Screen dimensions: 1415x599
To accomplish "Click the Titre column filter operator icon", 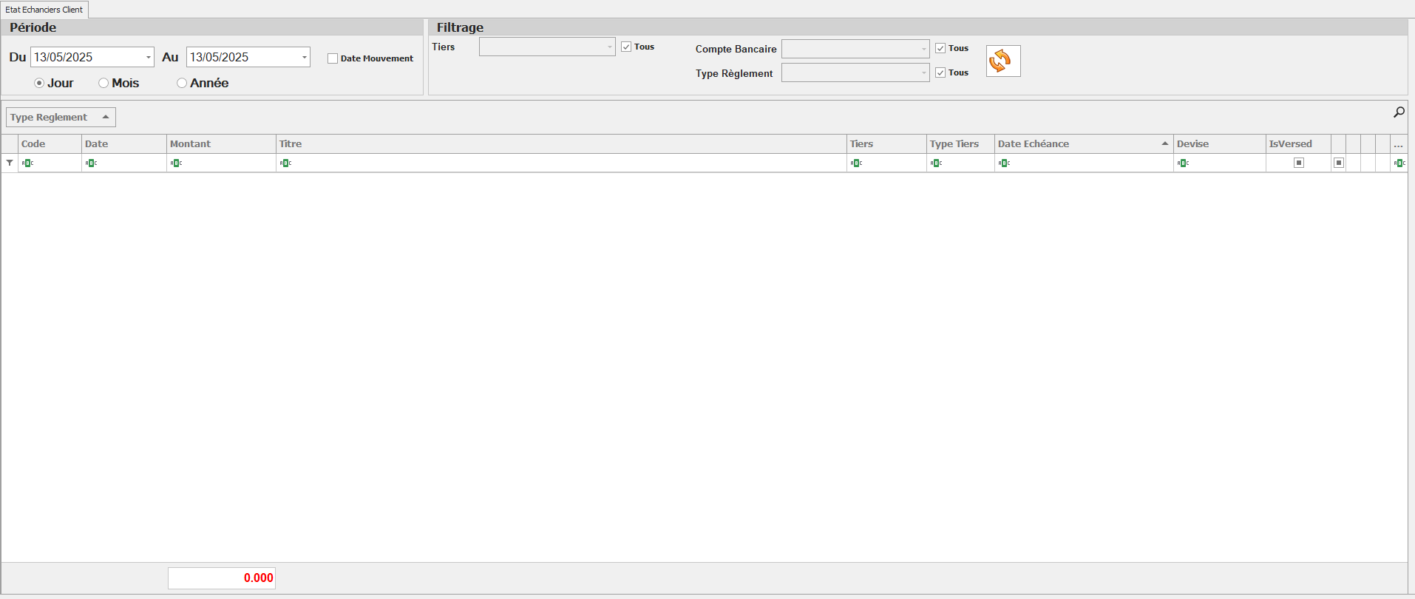I will coord(285,163).
